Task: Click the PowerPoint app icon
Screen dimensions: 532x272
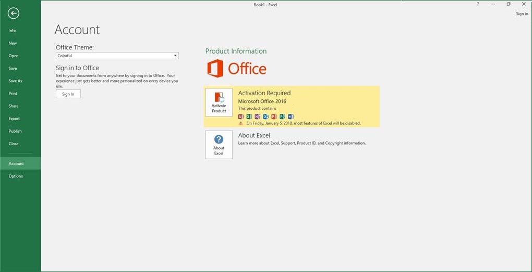Action: [274, 116]
